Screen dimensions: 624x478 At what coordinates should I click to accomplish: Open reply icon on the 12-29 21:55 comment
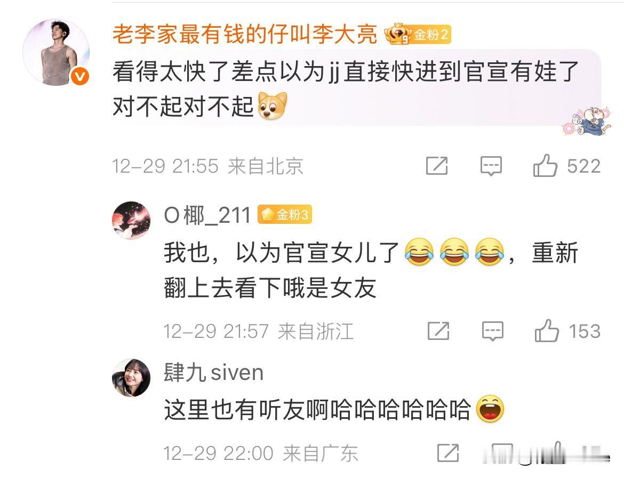(x=491, y=166)
